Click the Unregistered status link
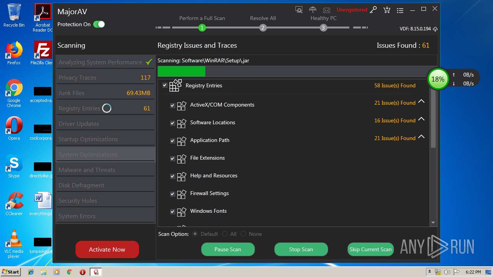The width and height of the screenshot is (493, 277). click(352, 10)
